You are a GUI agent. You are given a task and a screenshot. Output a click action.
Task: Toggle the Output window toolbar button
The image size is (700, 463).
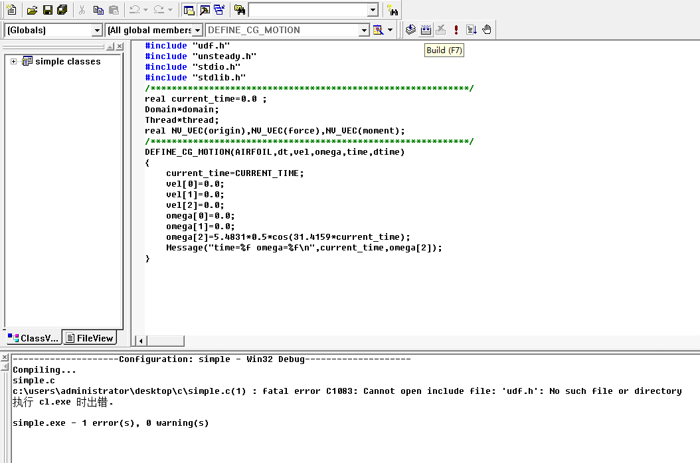pyautogui.click(x=204, y=10)
